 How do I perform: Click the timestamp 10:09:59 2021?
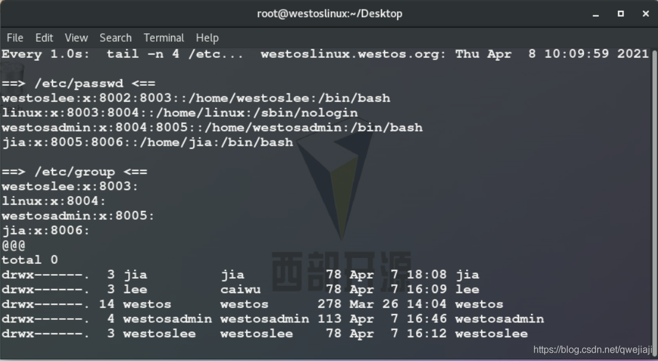point(596,54)
